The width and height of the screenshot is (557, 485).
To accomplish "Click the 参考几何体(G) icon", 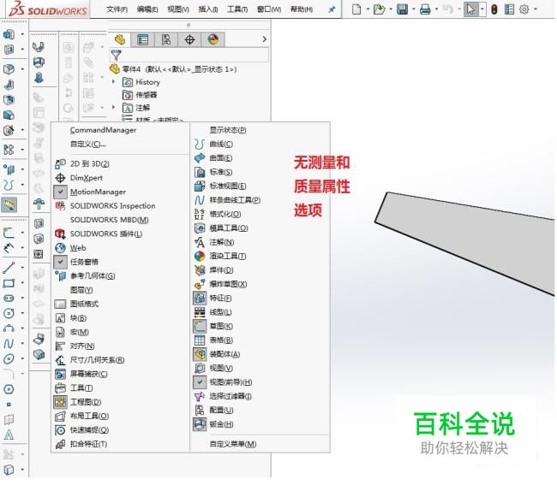I will tap(60, 275).
